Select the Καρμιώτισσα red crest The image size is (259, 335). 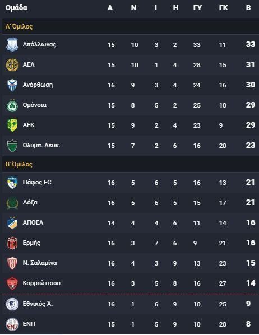[12, 283]
